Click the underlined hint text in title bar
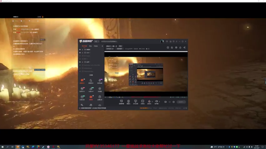266x149 pixels. [x=109, y=41]
